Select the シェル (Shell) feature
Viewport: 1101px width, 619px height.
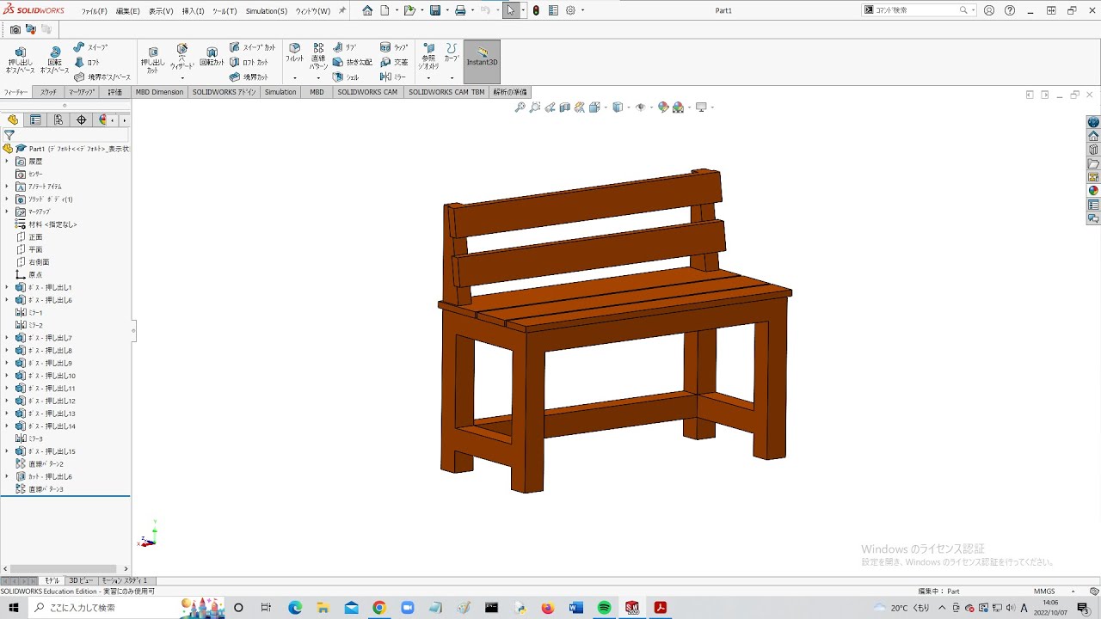coord(346,77)
